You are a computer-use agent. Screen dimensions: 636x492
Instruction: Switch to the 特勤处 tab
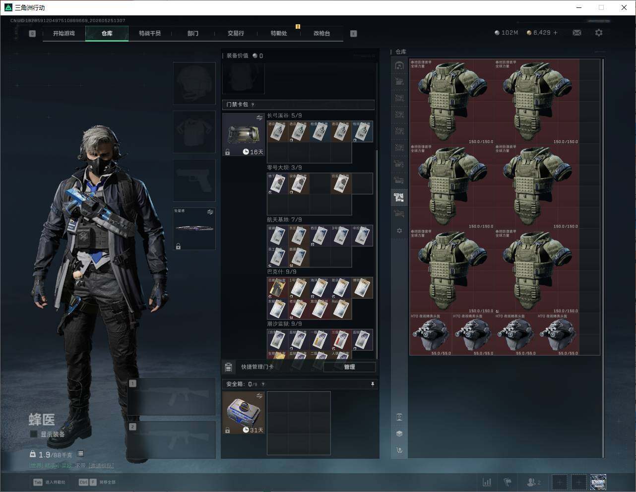click(x=279, y=33)
